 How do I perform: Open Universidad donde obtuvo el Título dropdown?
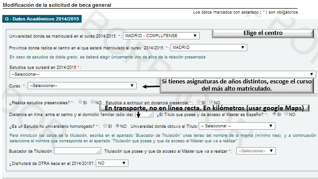tap(237, 126)
